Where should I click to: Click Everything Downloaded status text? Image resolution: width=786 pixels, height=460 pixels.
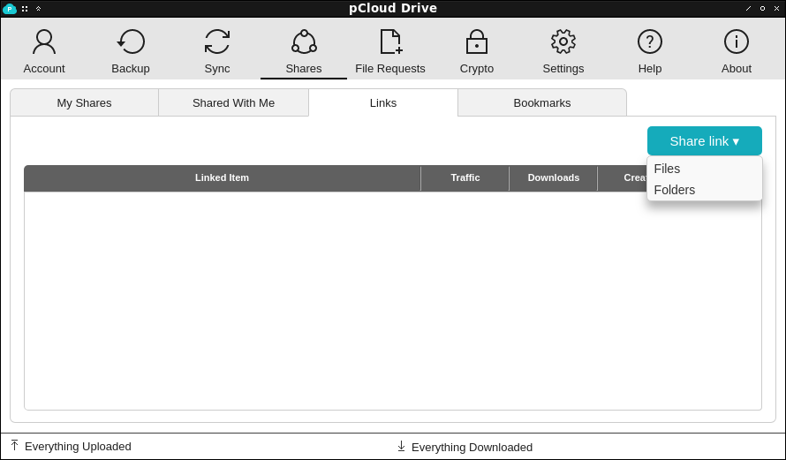pos(472,447)
